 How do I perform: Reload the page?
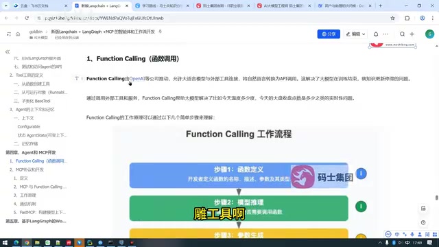tap(27, 18)
